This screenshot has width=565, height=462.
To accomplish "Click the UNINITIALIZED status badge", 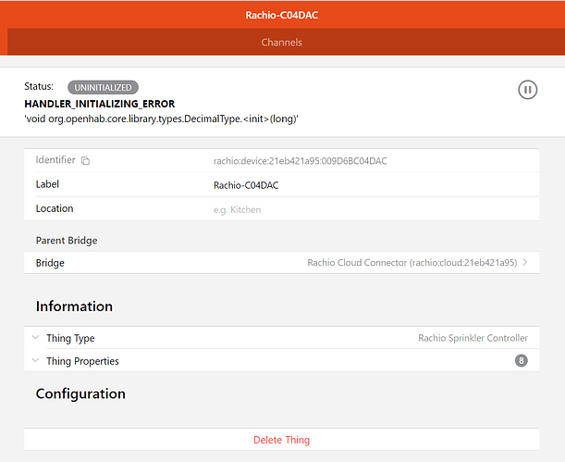I will [x=103, y=88].
